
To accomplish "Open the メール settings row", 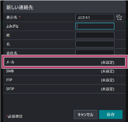I will (x=65, y=62).
